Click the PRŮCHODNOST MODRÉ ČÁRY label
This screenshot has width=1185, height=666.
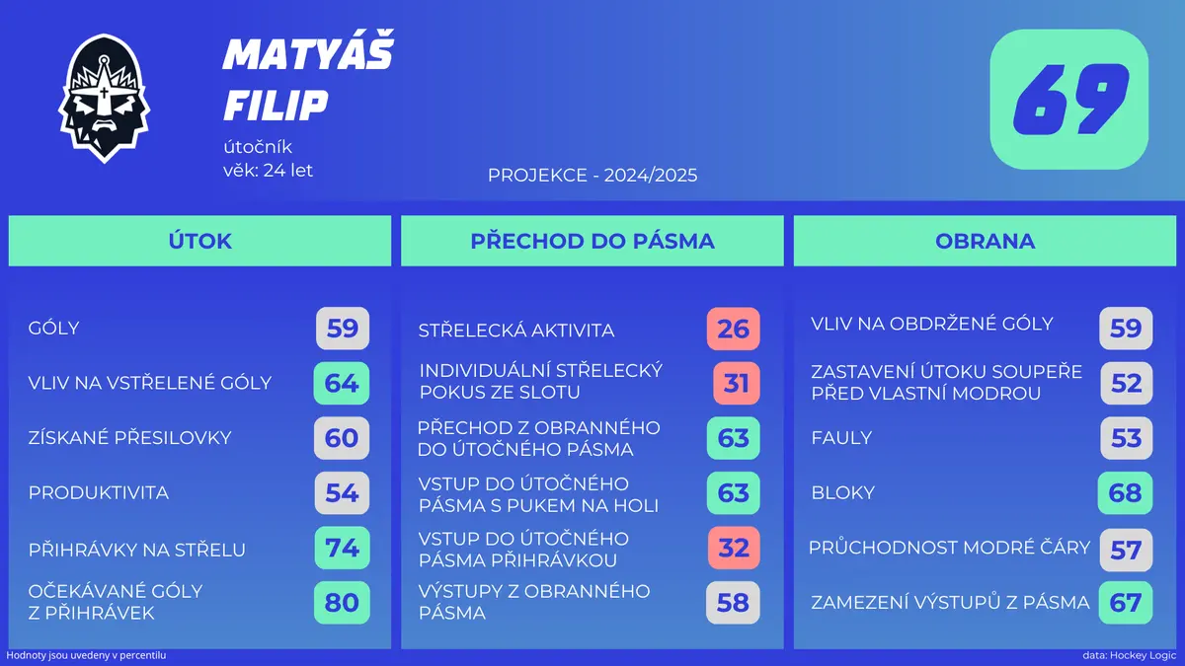(x=949, y=547)
